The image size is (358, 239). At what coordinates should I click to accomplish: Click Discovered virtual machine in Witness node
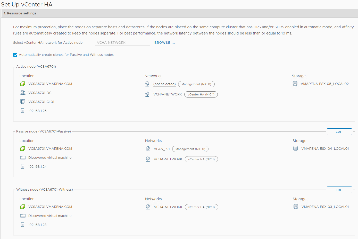pos(50,216)
